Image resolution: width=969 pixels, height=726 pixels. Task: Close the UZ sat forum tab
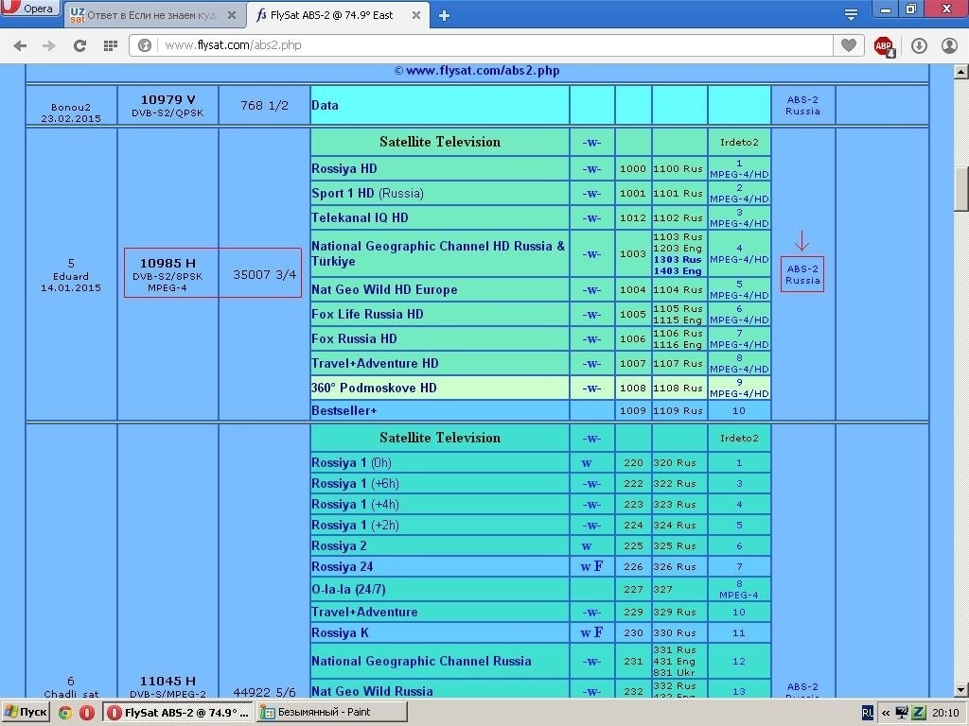pyautogui.click(x=232, y=15)
